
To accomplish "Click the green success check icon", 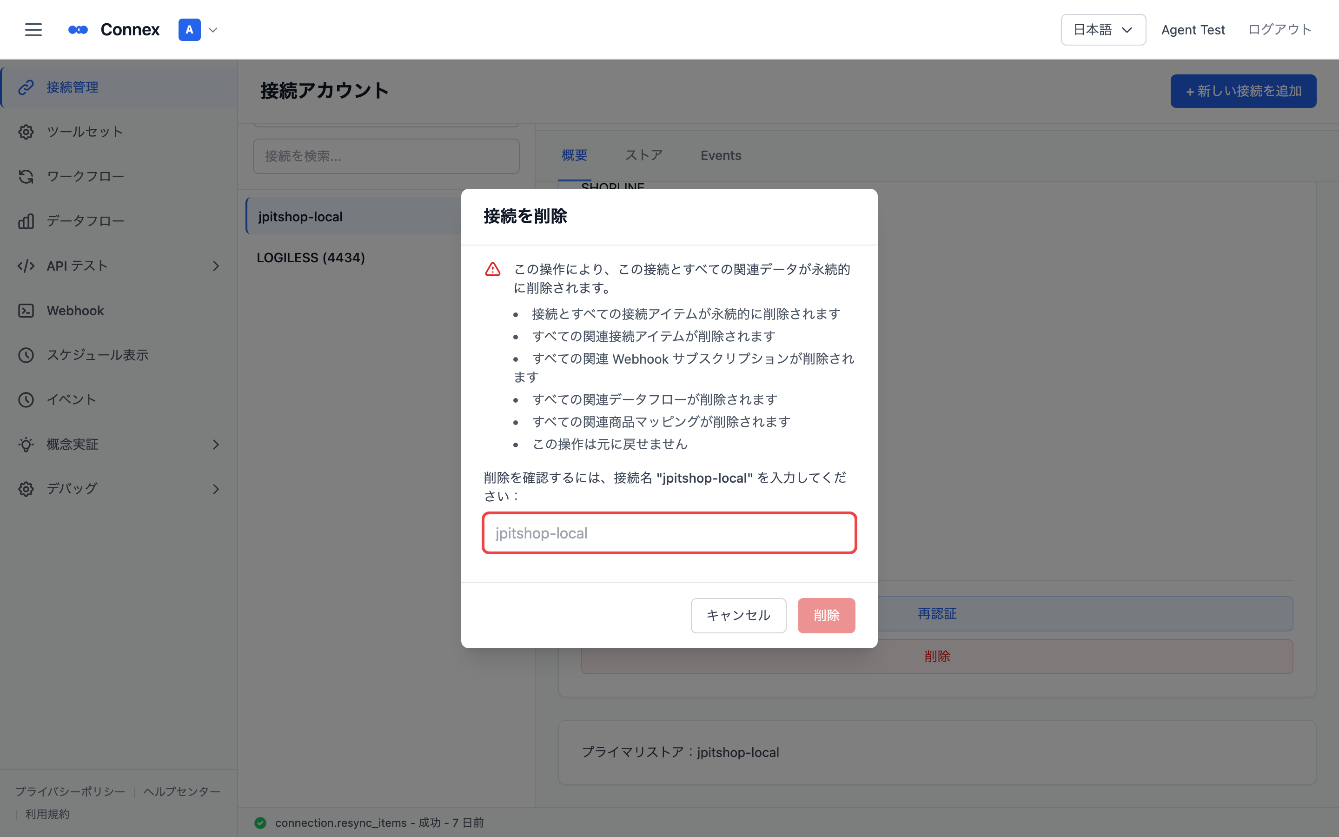I will click(260, 823).
